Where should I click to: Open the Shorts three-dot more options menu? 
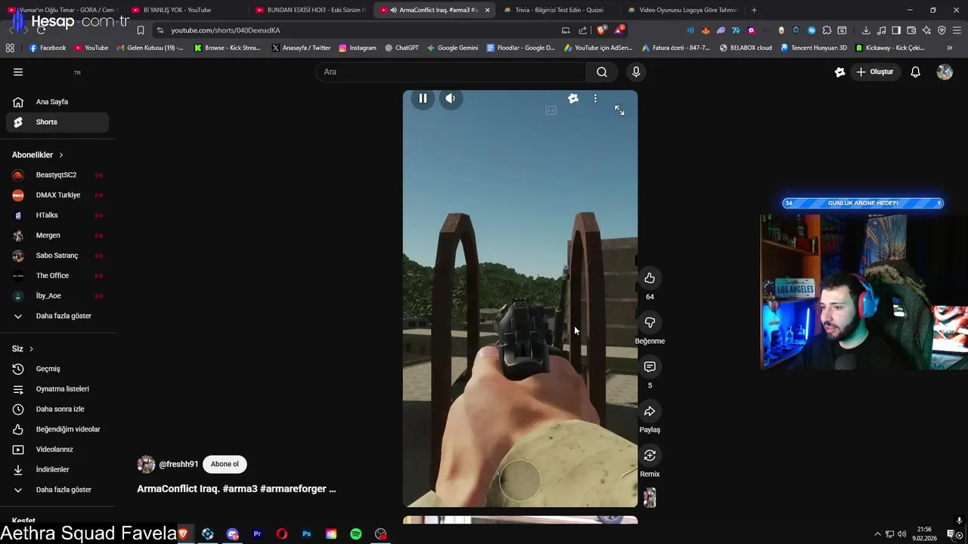[x=595, y=98]
